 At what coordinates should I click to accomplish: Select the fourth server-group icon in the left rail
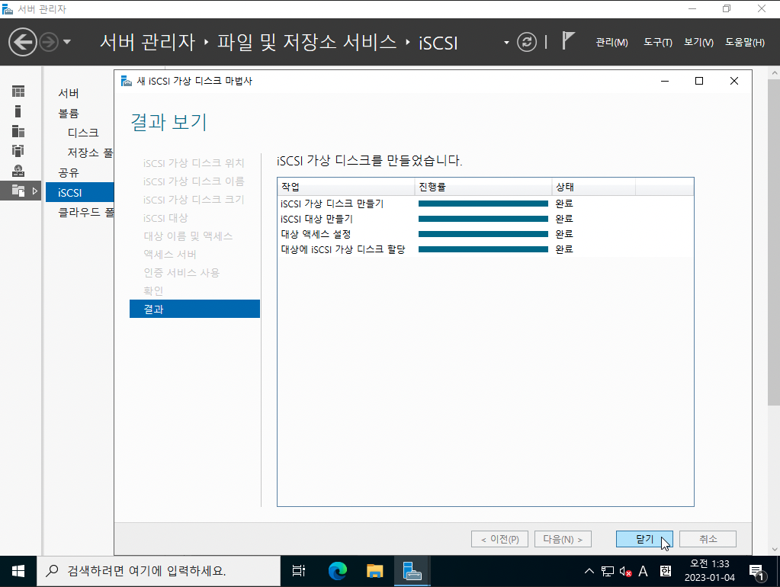(18, 151)
